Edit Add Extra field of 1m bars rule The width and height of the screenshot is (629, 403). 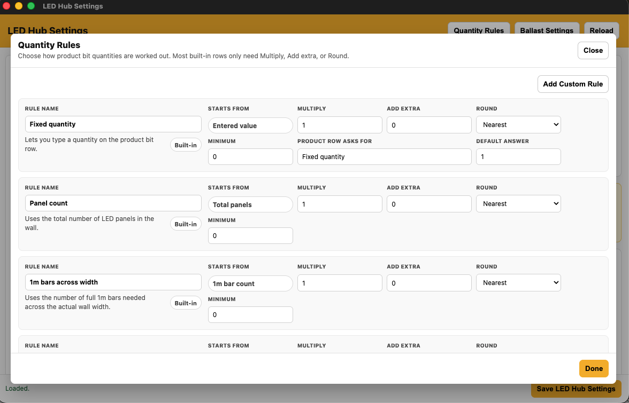tap(429, 282)
